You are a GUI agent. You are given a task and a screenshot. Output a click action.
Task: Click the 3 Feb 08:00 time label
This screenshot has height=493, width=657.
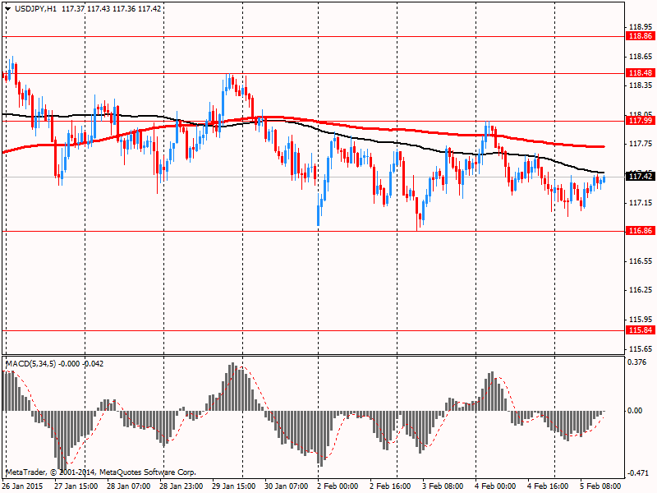pyautogui.click(x=443, y=486)
